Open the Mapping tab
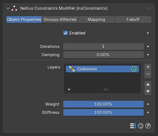Viewport: 158px width, 136px height. tap(96, 19)
